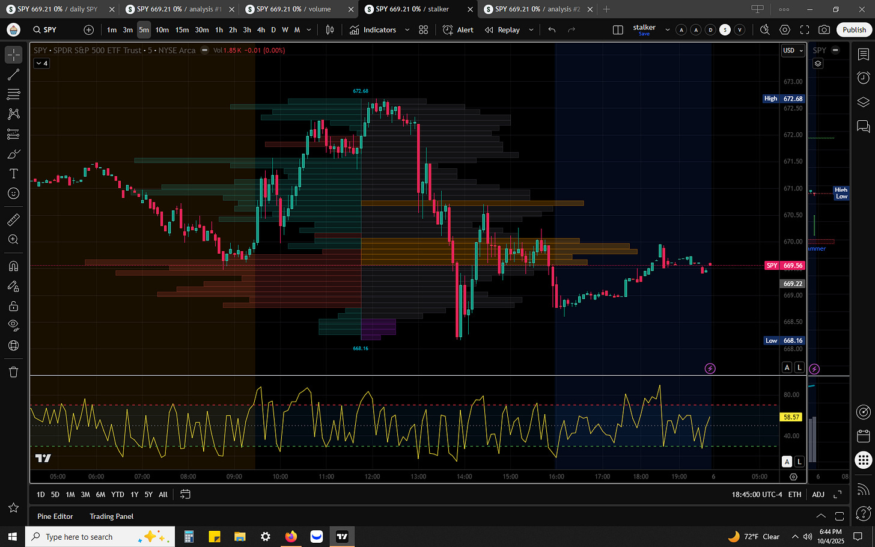The width and height of the screenshot is (875, 547).
Task: Open the alerts clock panel
Action: 864,78
